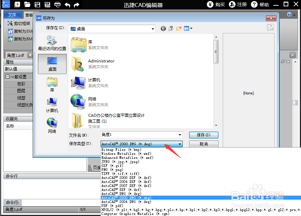301x216 pixels.
Task: Click file list scrollbar up arrow
Action: (216, 37)
